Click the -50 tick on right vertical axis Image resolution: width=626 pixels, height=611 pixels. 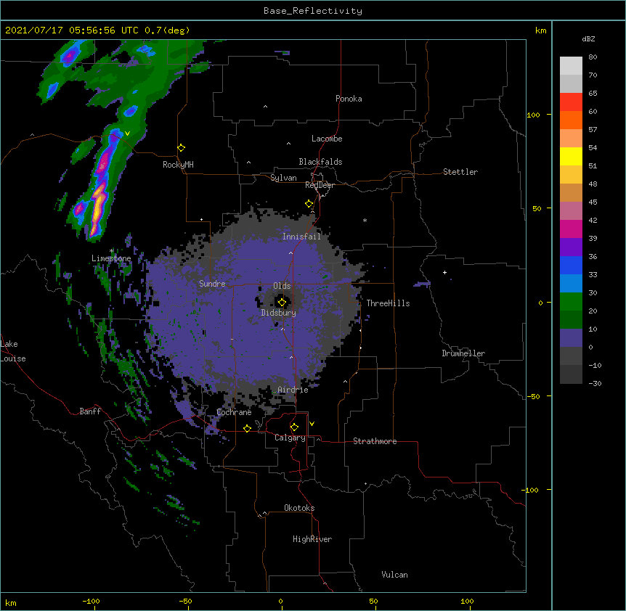533,396
